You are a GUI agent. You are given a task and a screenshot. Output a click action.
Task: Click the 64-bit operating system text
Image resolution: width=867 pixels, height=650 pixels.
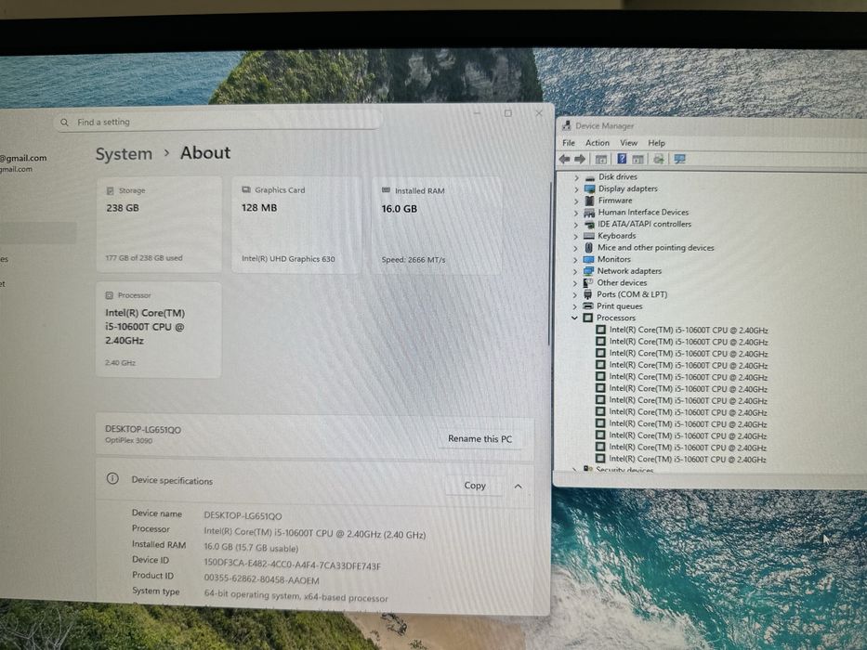click(296, 596)
